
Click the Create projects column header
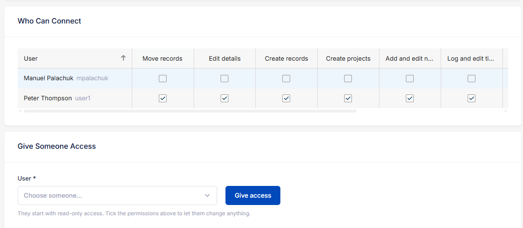[348, 59]
